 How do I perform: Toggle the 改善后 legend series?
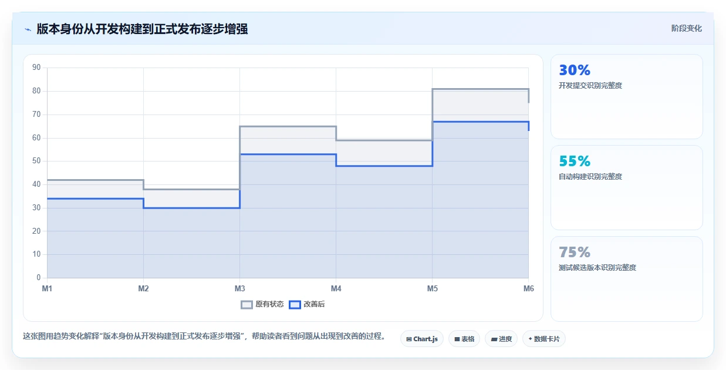tap(308, 304)
